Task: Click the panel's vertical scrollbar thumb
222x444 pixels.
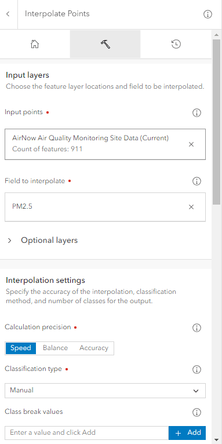Action: (x=217, y=122)
